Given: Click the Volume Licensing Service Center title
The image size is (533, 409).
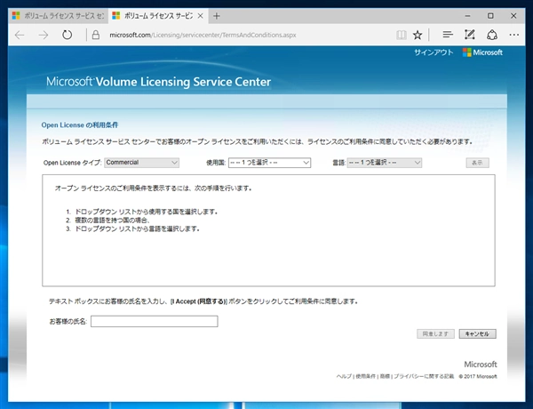Looking at the screenshot, I should click(158, 82).
